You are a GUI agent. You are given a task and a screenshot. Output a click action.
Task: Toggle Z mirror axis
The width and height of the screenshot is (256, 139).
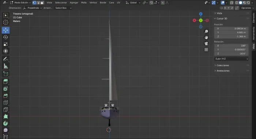click(232, 8)
